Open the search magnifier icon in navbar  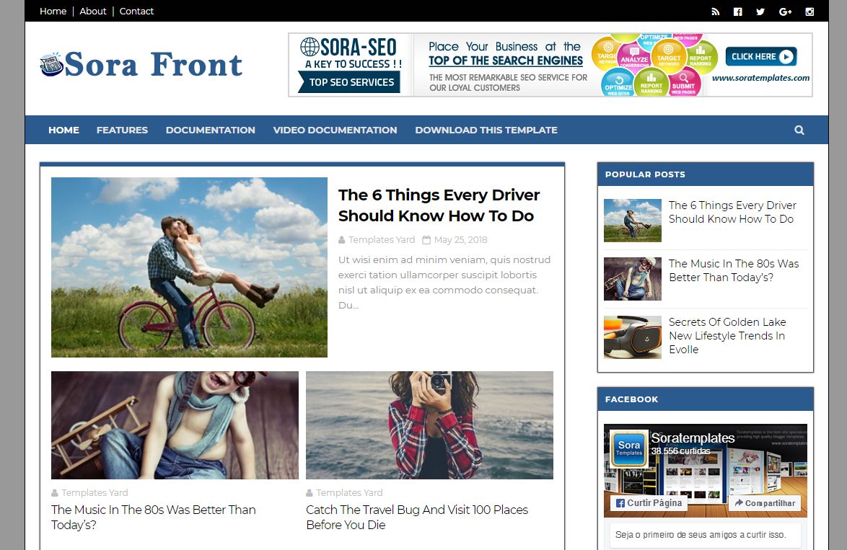click(799, 130)
